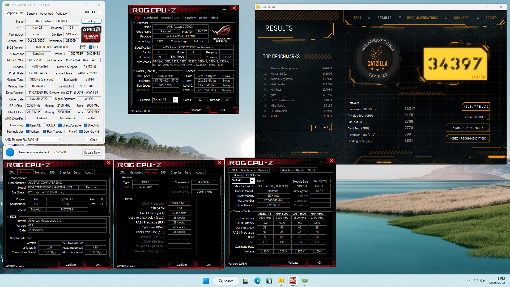
Task: Click SHARE ON FACEBOOK in Catzilla
Action: coord(468,128)
